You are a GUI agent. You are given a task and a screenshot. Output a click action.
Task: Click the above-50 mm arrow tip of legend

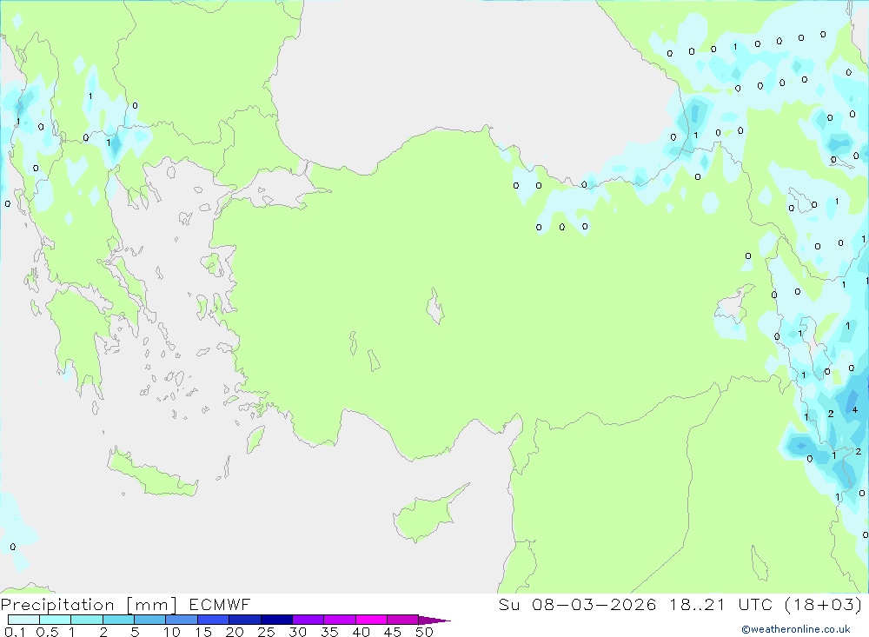pos(434,620)
